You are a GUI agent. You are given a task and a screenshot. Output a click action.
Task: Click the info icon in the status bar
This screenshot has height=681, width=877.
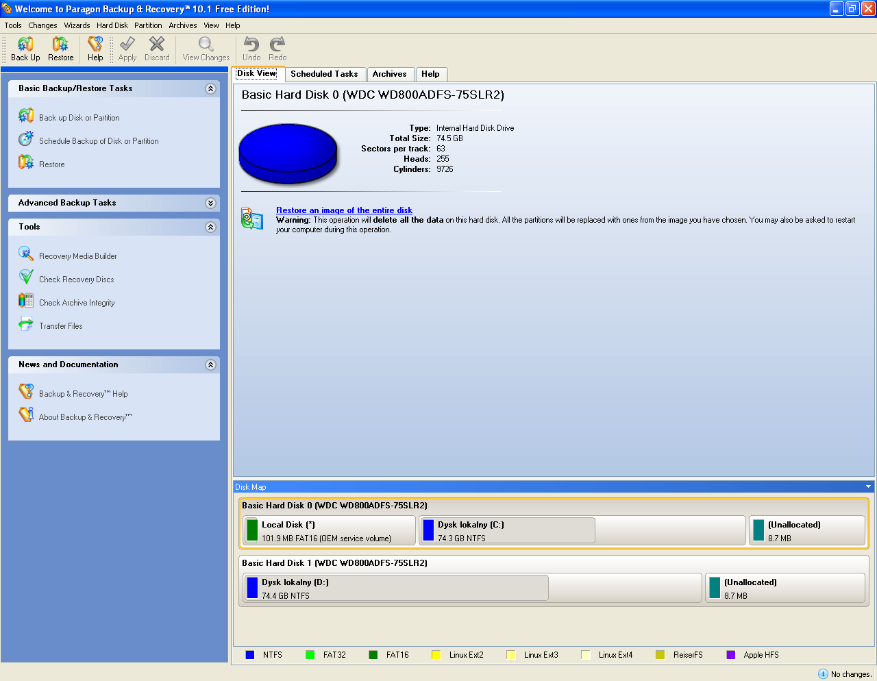[x=823, y=674]
